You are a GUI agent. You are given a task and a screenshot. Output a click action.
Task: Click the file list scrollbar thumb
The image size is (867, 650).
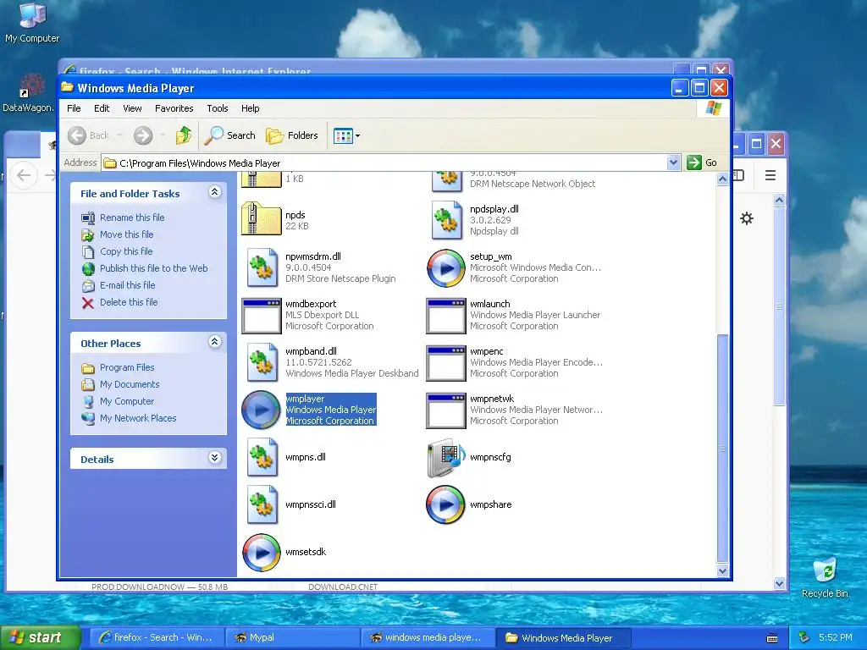722,448
